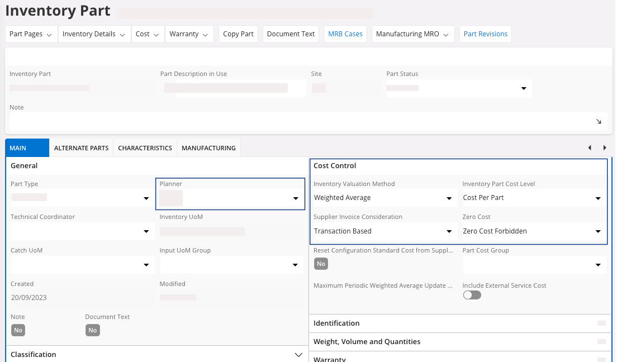Open the Part Pages menu
This screenshot has height=362, width=617.
click(31, 34)
